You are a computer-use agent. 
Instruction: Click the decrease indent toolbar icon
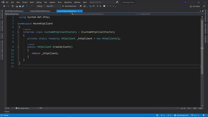coord(90,6)
